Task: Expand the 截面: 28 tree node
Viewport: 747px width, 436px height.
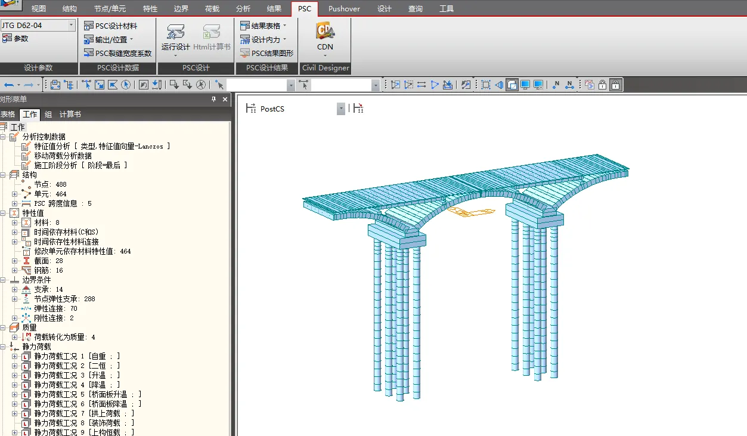Action: click(x=15, y=261)
